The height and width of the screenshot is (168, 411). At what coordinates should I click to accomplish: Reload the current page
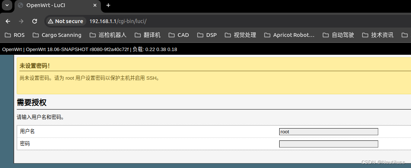[x=35, y=21]
